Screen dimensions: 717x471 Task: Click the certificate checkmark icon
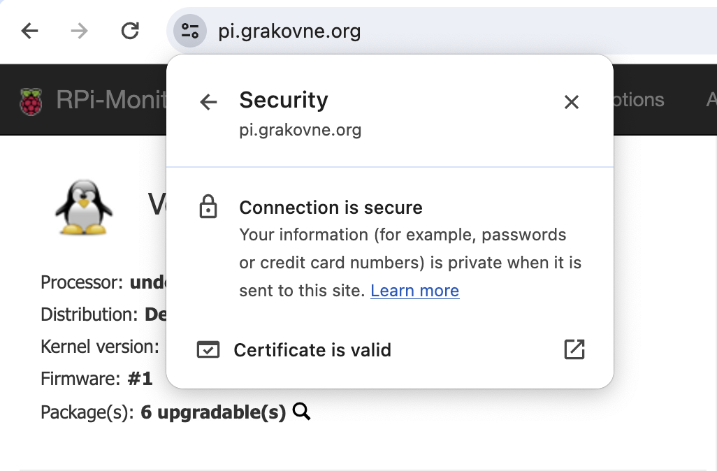[x=208, y=350]
